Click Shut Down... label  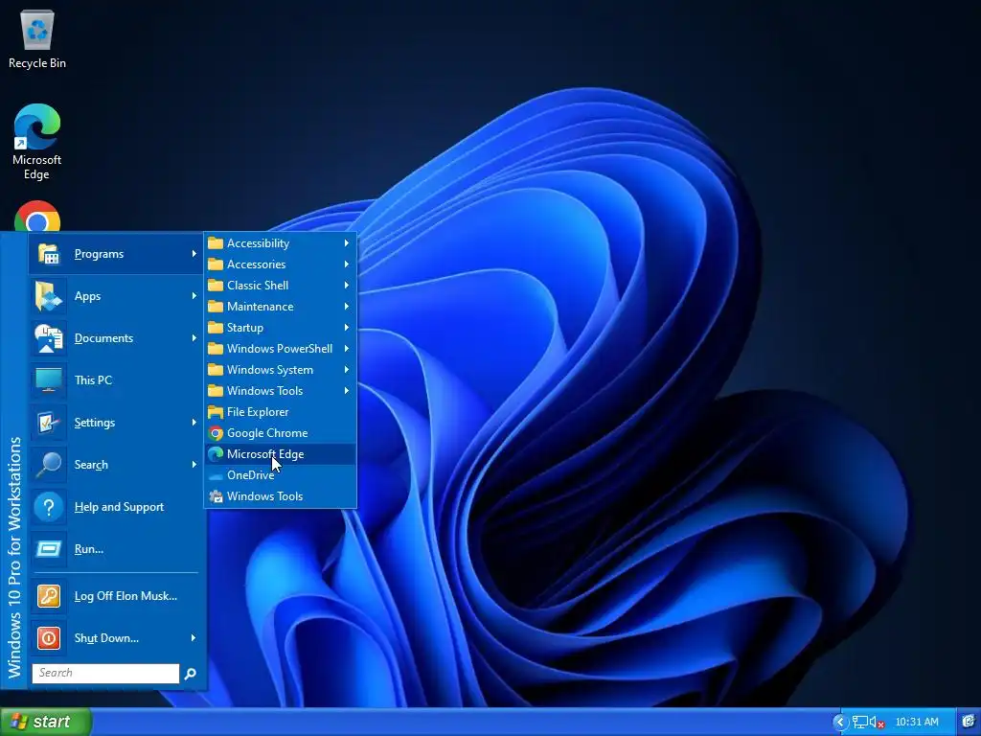pyautogui.click(x=106, y=637)
